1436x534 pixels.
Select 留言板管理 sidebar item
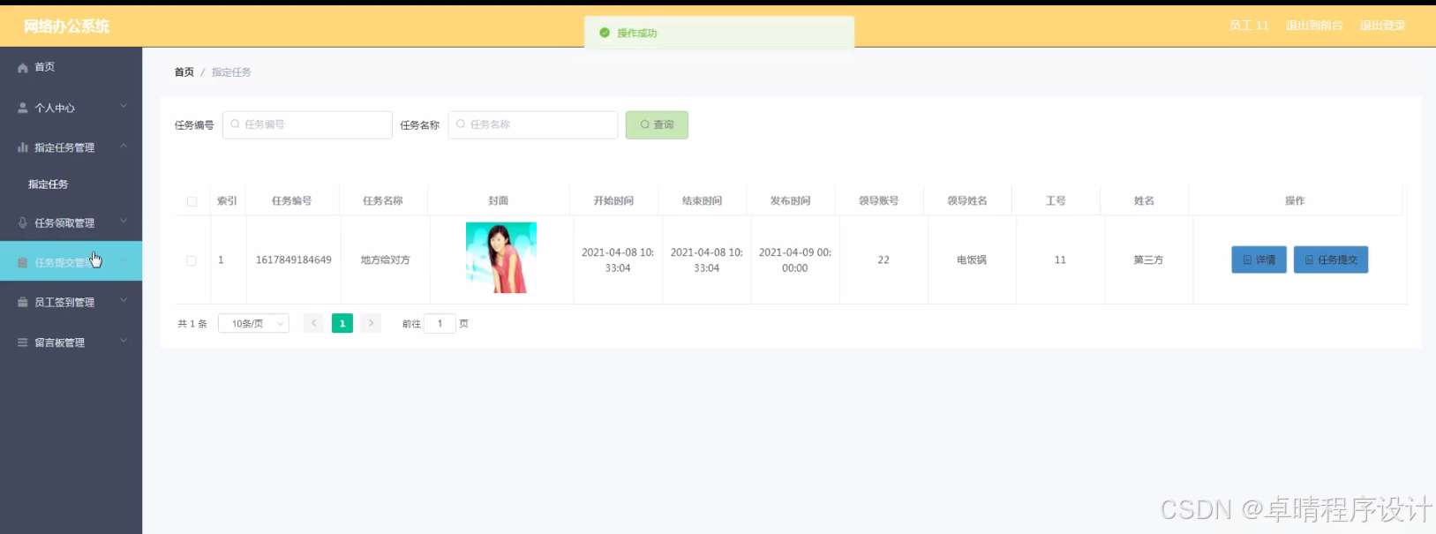(x=71, y=342)
